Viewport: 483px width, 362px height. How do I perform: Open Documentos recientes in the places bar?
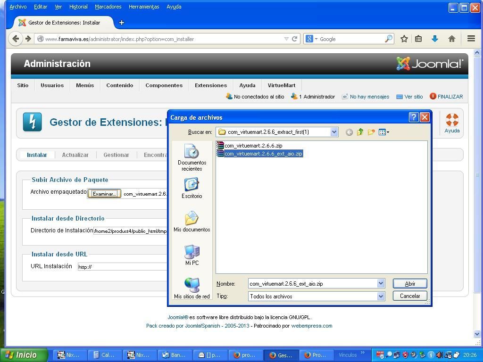point(192,157)
